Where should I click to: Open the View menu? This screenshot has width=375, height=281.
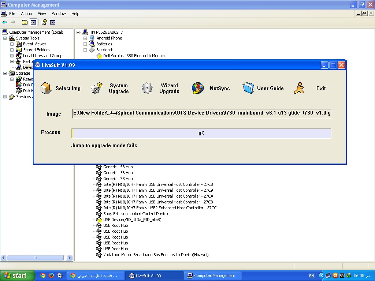[42, 14]
